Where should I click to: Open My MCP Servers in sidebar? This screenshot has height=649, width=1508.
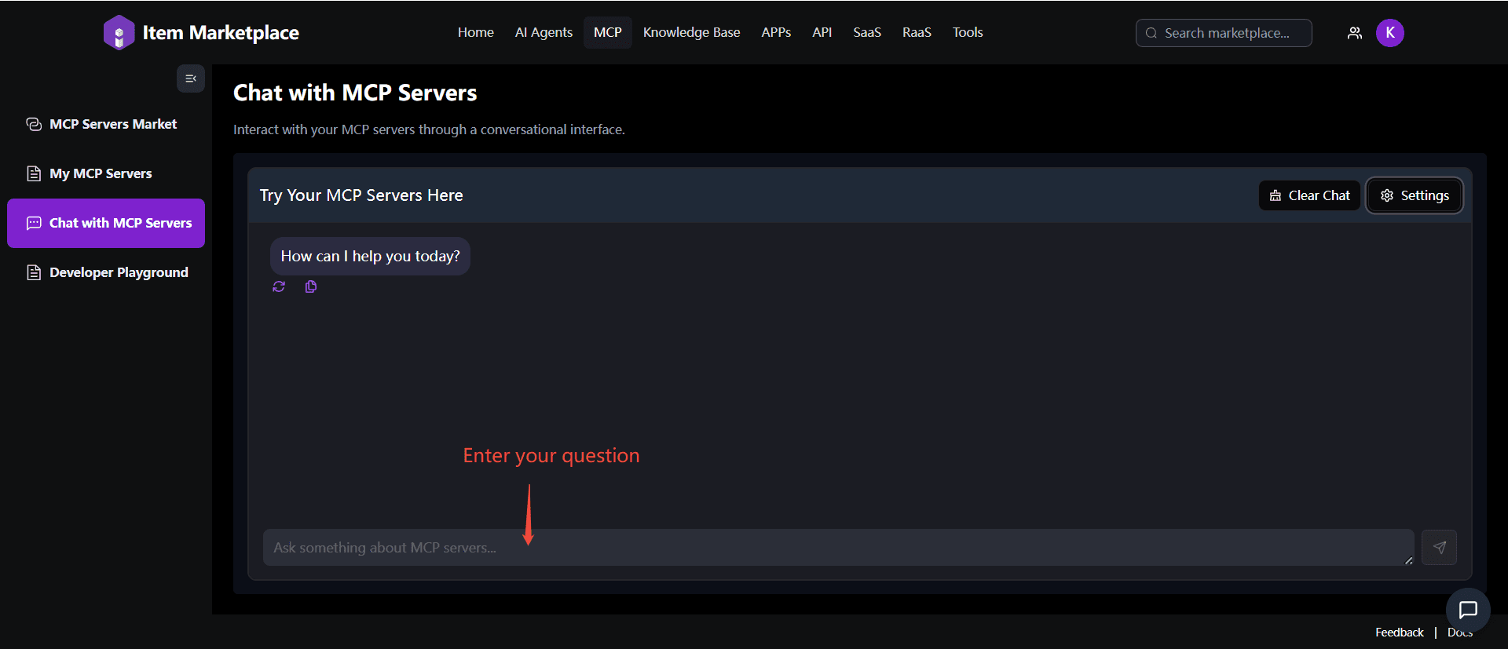coord(106,173)
